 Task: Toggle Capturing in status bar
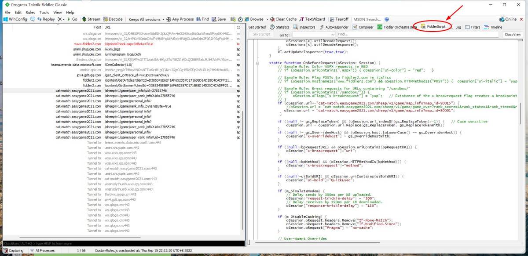[x=14, y=251]
